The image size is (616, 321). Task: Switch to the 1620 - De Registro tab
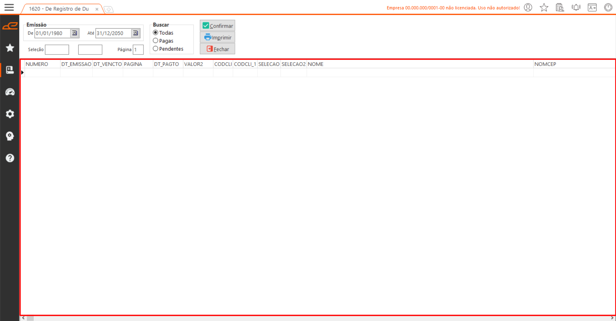[x=59, y=9]
